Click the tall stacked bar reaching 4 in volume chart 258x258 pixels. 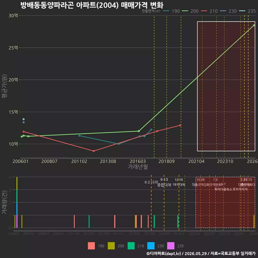point(17,202)
